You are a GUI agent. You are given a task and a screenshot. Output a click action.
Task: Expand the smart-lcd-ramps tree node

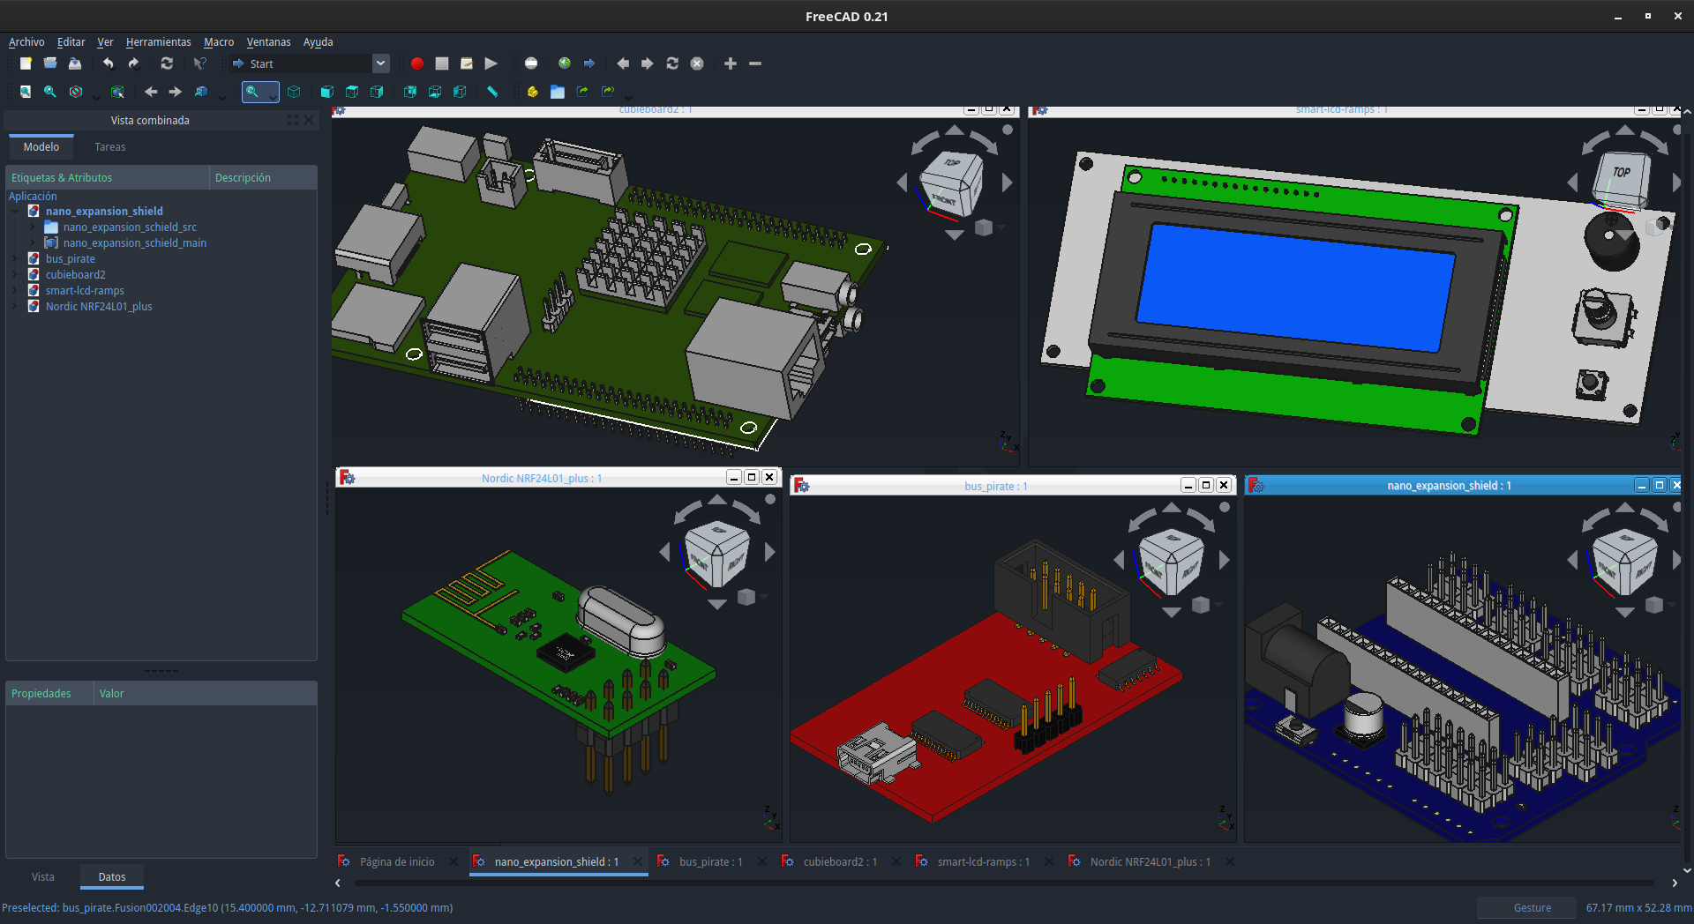pos(15,291)
